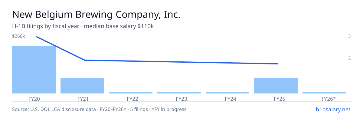The width and height of the screenshot is (363, 121).
Task: Click the $260k salary axis label
Action: coord(18,36)
